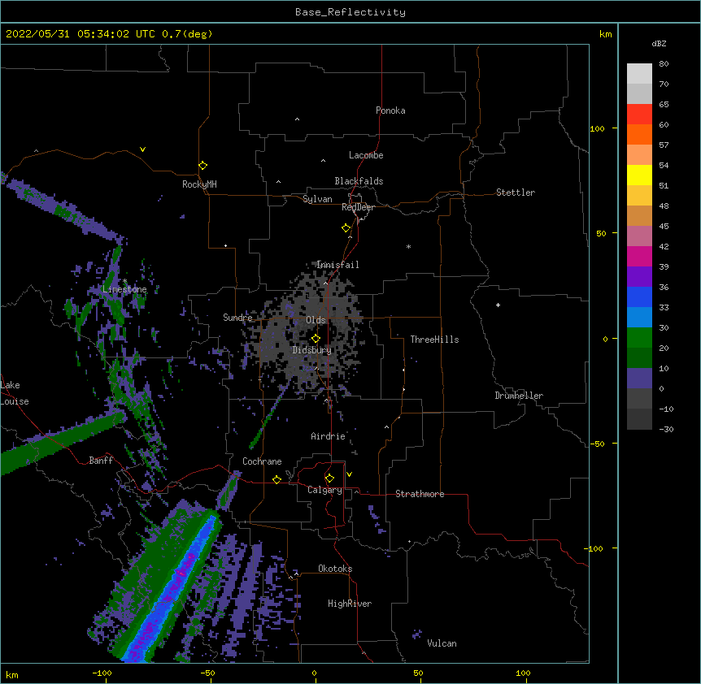Viewport: 701px width, 684px height.
Task: Click the asterisk marker above Limestone label
Action: pos(124,281)
